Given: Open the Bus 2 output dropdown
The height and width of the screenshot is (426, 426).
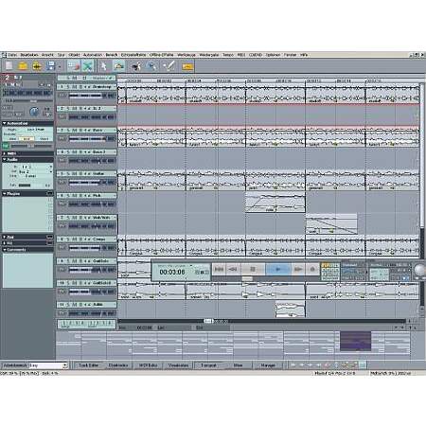Looking at the screenshot, I should click(51, 171).
